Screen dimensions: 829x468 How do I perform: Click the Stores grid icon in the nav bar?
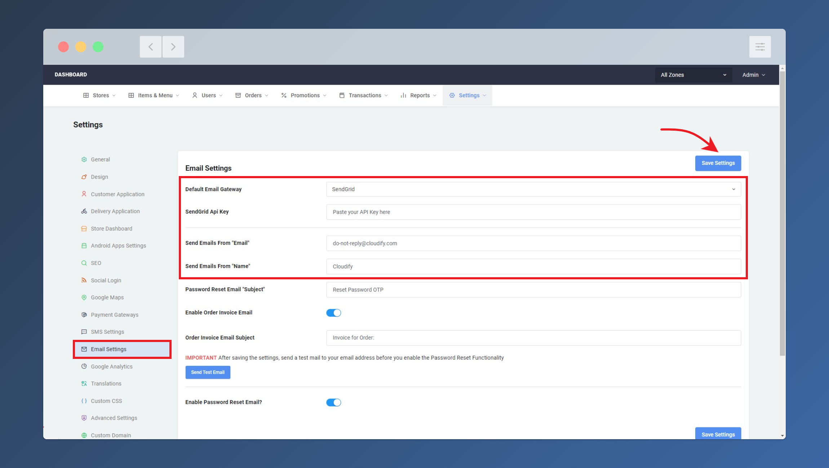[86, 95]
